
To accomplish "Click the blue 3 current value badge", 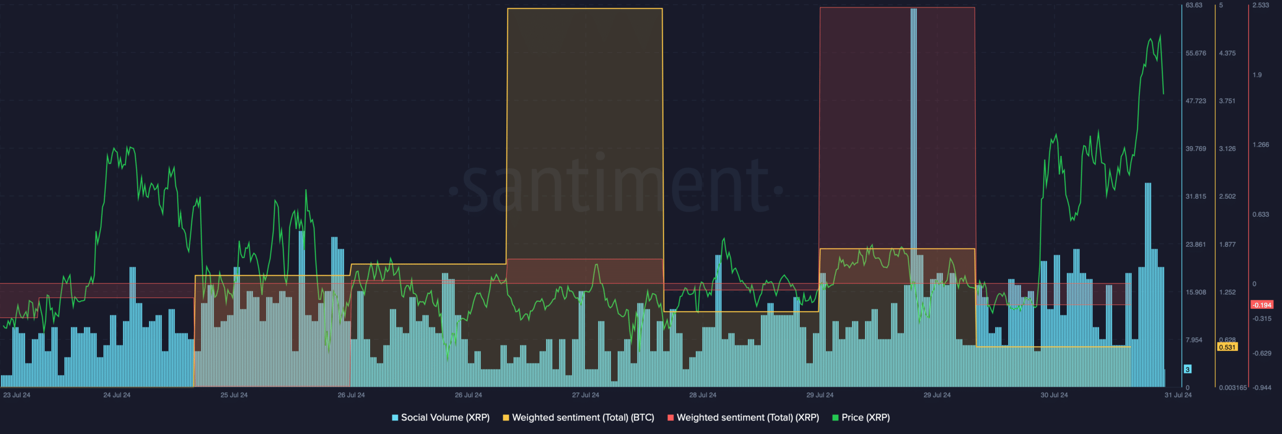I will click(1187, 369).
